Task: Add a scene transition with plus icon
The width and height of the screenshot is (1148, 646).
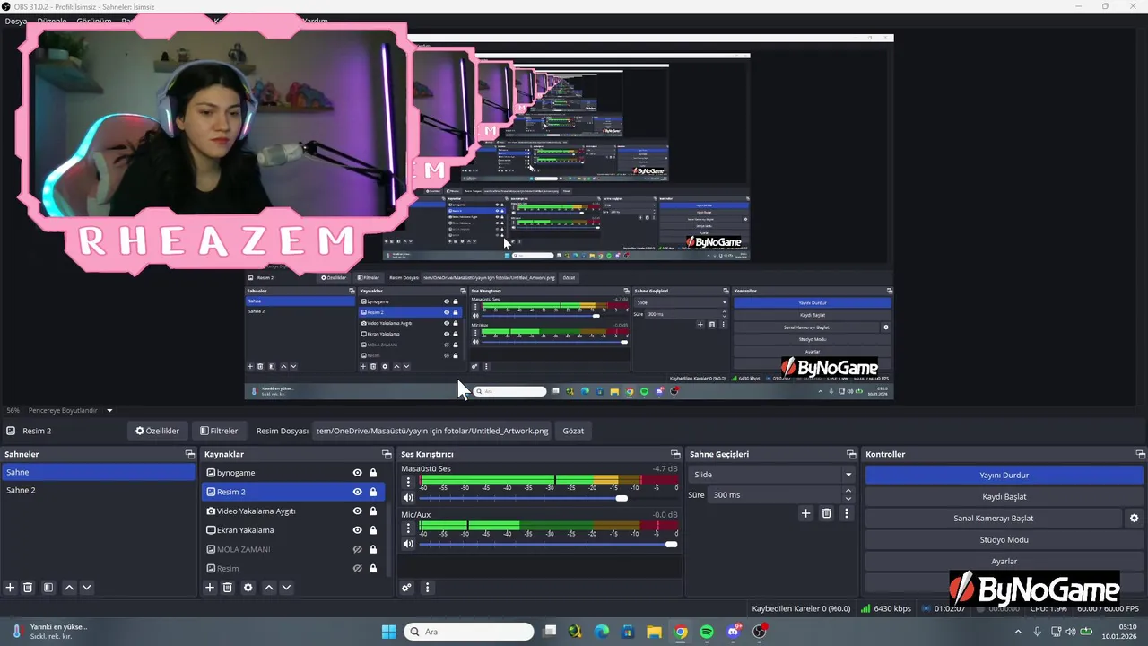Action: [805, 513]
